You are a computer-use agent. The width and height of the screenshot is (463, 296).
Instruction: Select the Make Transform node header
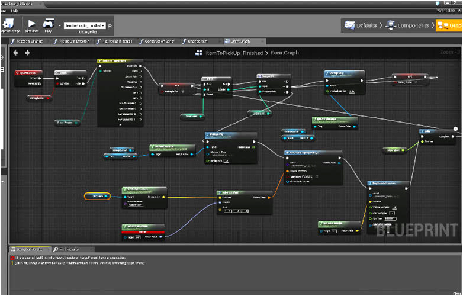pyautogui.click(x=244, y=192)
